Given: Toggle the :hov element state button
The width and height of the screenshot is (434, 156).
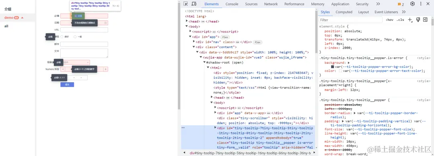Looking at the screenshot, I should (389, 20).
